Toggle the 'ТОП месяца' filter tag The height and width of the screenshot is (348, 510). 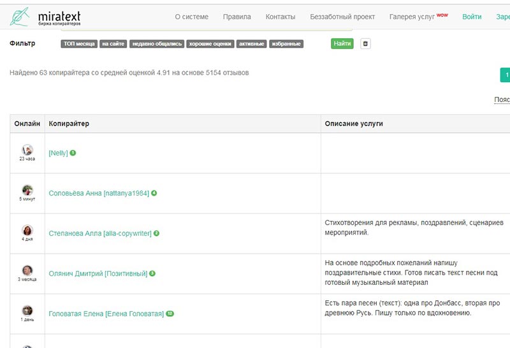(x=79, y=44)
